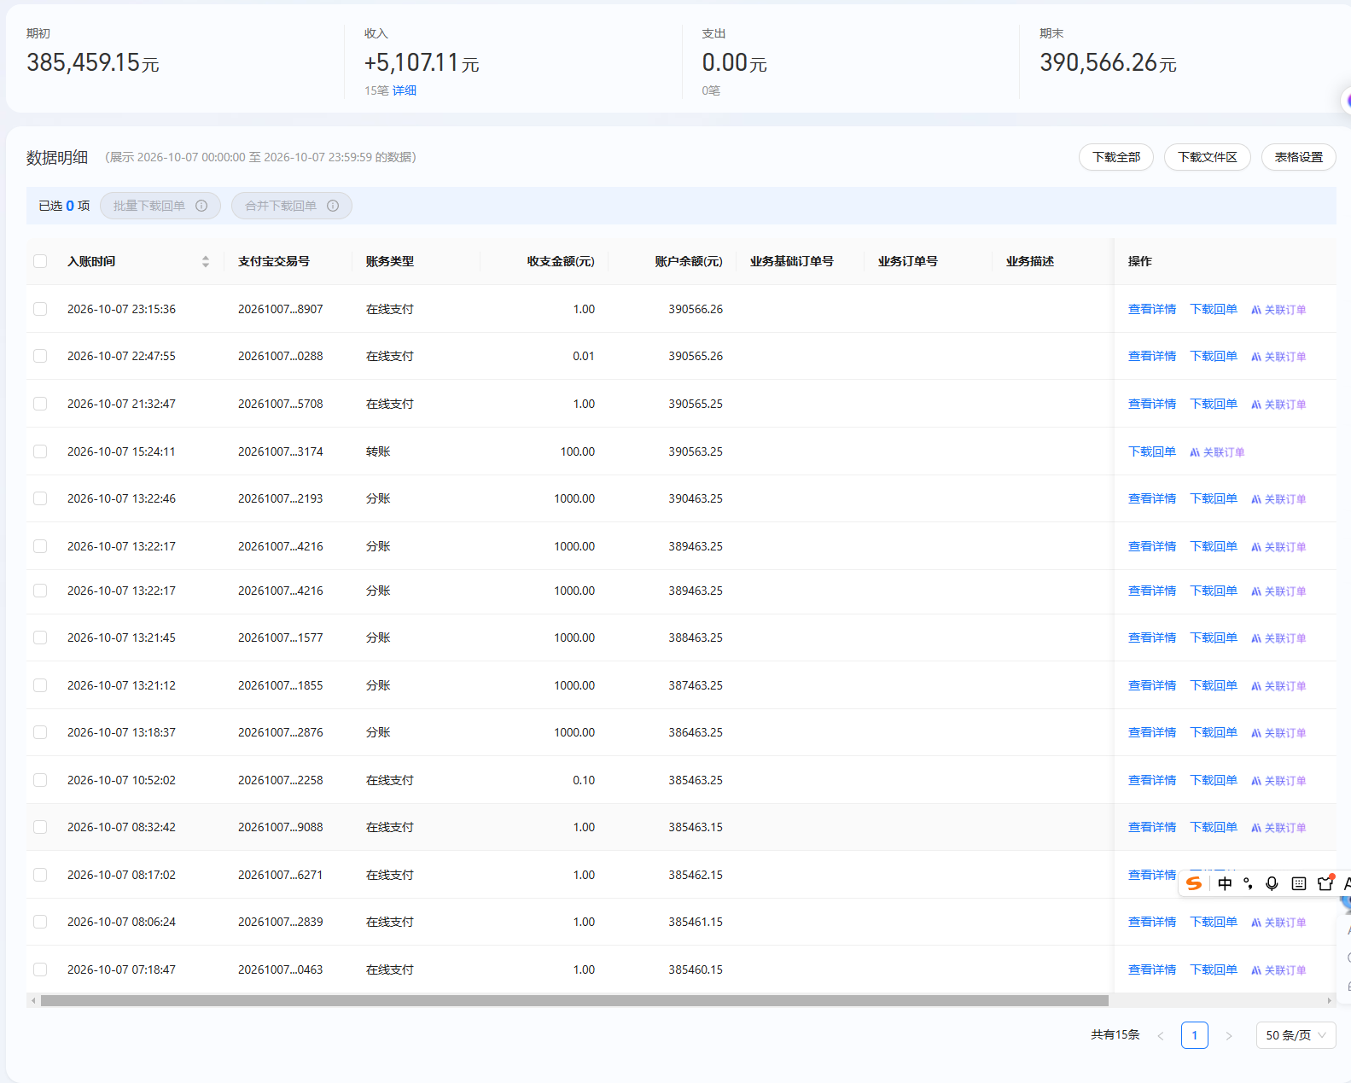Click 详细 link under 收入
Image resolution: width=1351 pixels, height=1083 pixels.
[x=405, y=90]
